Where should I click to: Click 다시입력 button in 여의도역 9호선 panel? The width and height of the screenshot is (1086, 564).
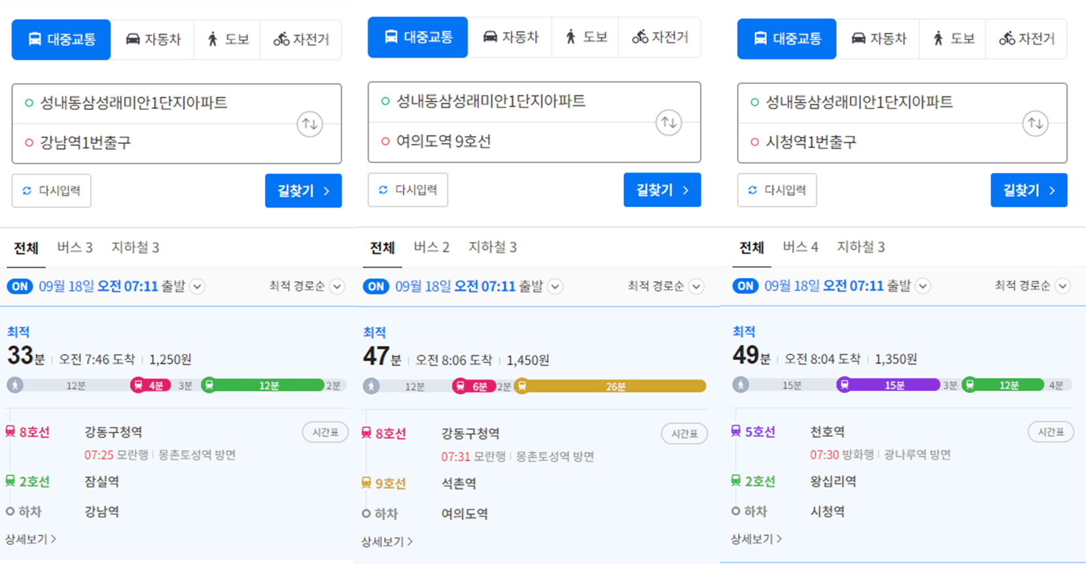pyautogui.click(x=408, y=190)
